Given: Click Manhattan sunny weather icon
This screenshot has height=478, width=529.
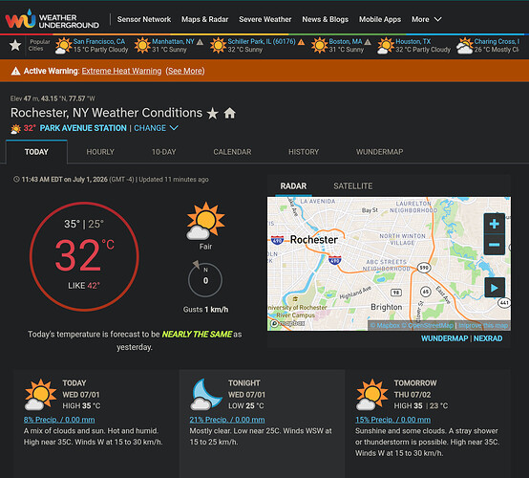Looking at the screenshot, I should pos(142,46).
